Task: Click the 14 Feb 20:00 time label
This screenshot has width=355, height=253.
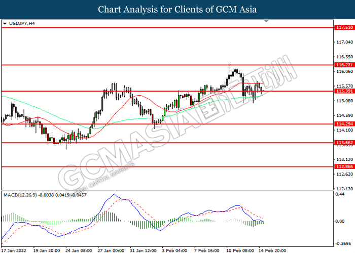Action: 272,250
